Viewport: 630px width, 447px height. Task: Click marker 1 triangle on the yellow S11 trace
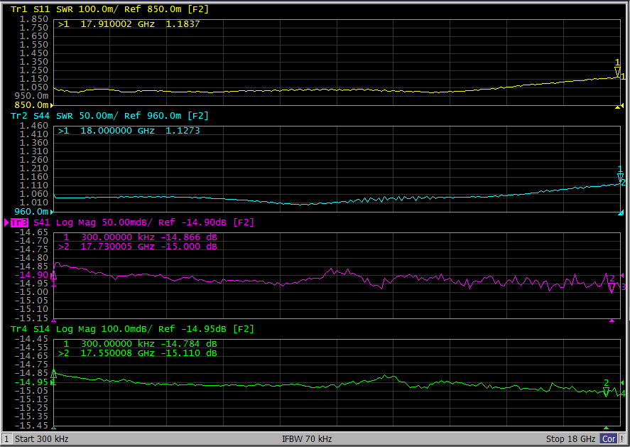point(617,70)
